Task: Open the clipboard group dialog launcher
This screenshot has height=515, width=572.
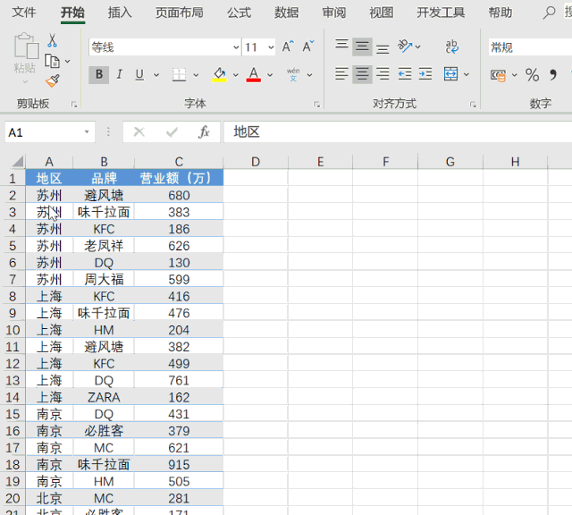Action: 74,105
